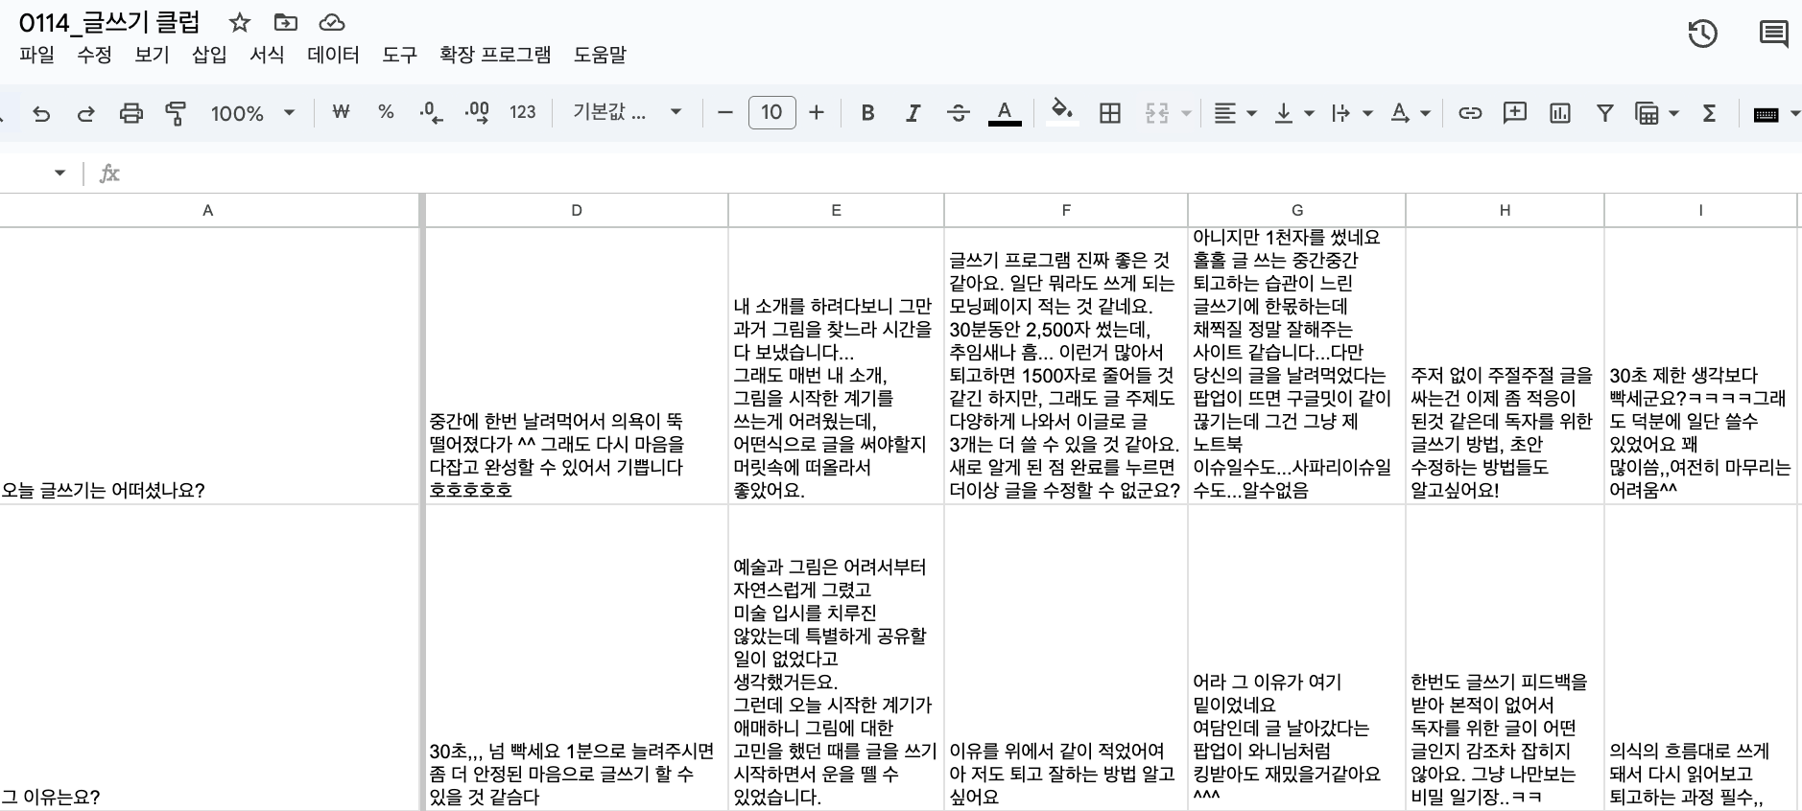Open the borders tool
The width and height of the screenshot is (1802, 811).
coord(1110,113)
